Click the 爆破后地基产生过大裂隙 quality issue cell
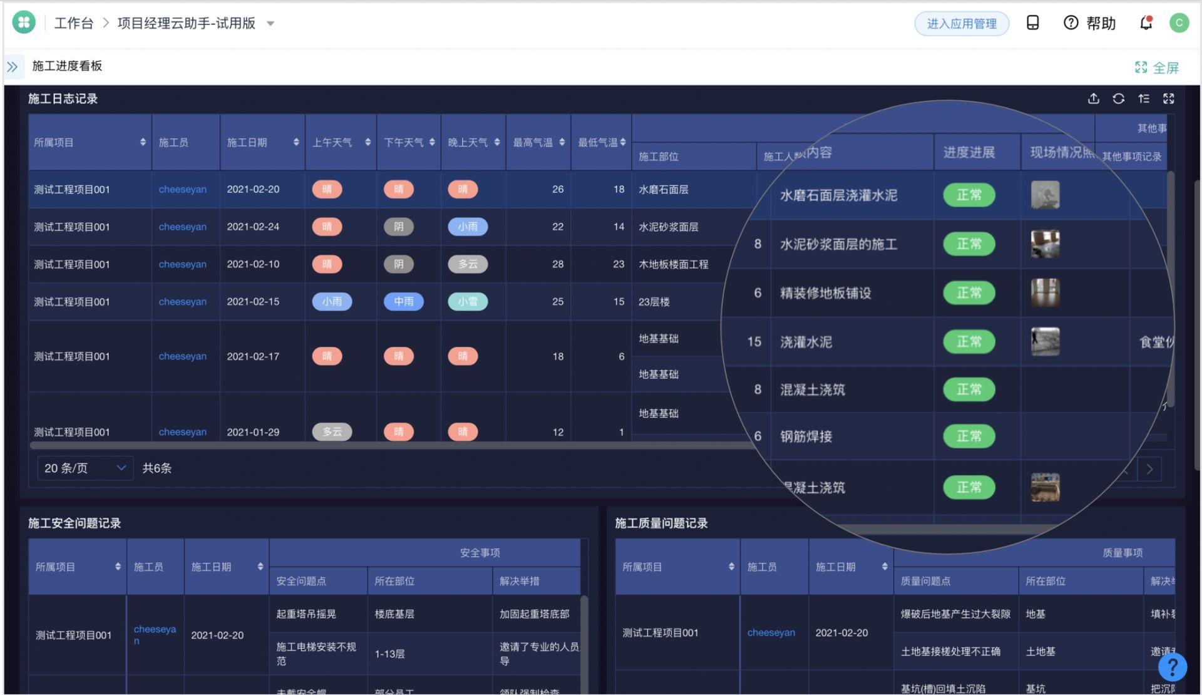 pyautogui.click(x=955, y=614)
